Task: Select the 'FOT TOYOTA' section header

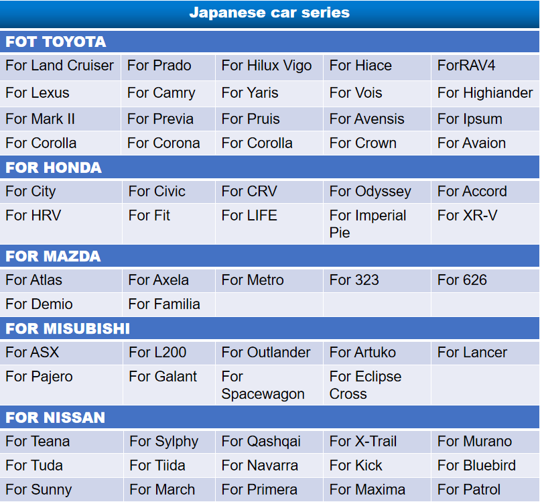Action: click(x=56, y=42)
